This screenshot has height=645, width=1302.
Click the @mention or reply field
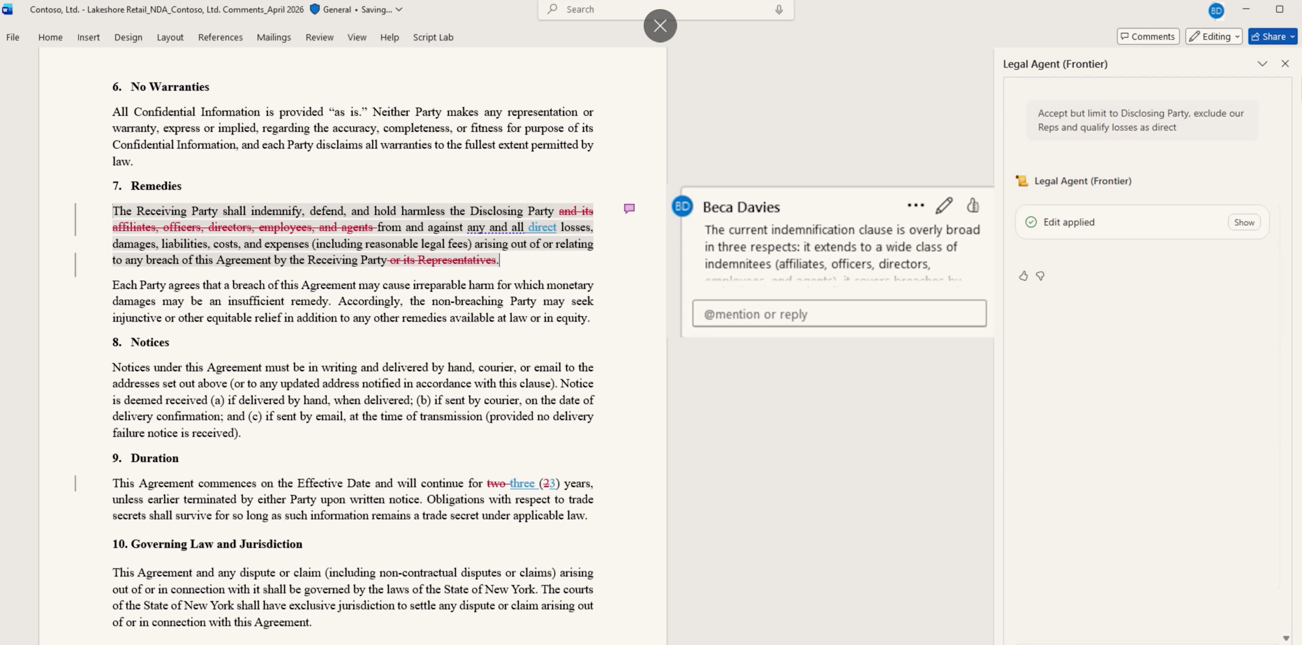[839, 313]
